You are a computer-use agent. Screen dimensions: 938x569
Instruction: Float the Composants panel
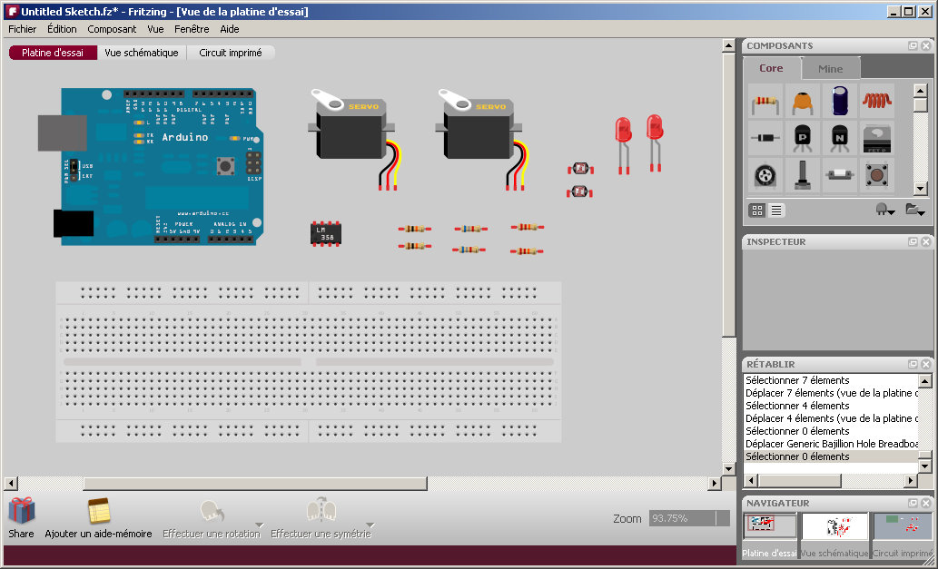[913, 45]
